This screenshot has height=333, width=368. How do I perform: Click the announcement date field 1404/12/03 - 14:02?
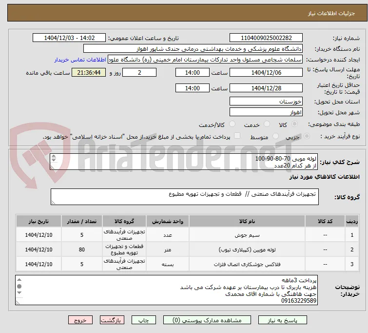pos(69,38)
